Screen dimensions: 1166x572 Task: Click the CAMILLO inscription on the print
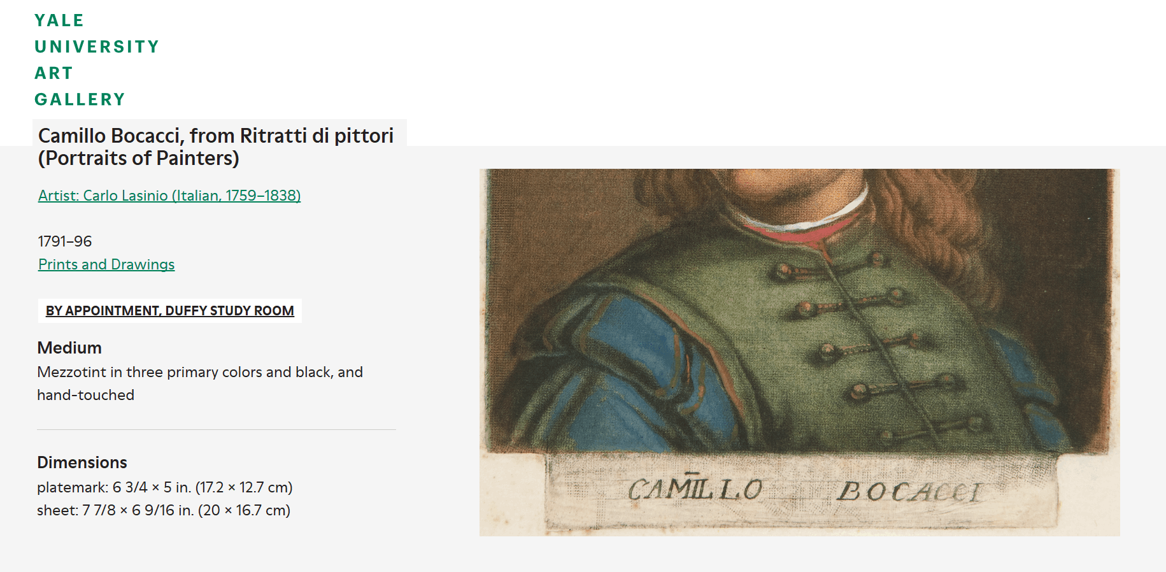[x=695, y=489]
